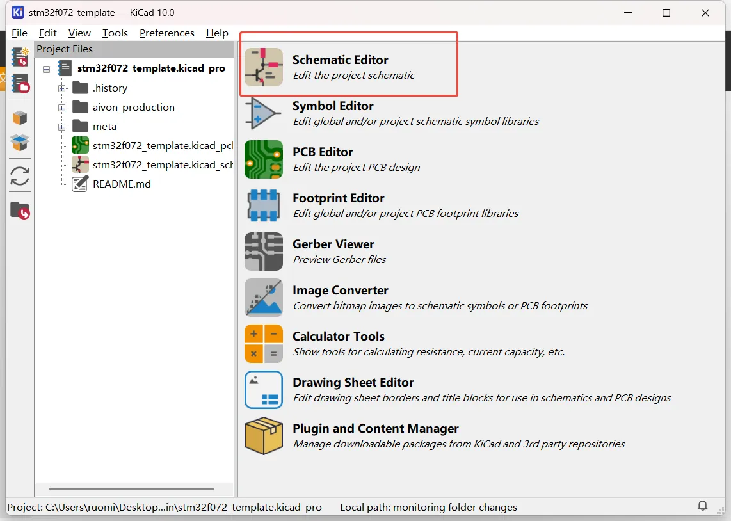Open the File menu
The height and width of the screenshot is (521, 731).
click(19, 33)
